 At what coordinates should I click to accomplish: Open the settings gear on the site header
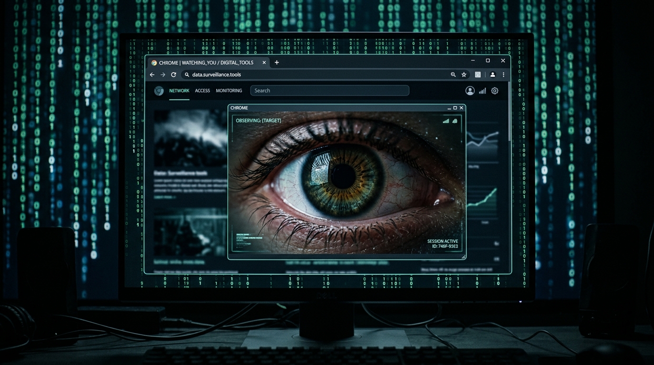495,91
